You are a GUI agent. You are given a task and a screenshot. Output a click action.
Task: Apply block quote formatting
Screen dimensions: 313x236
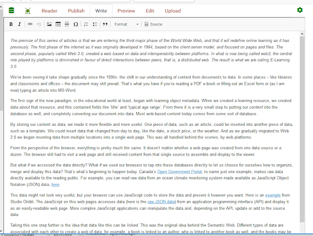[105, 24]
